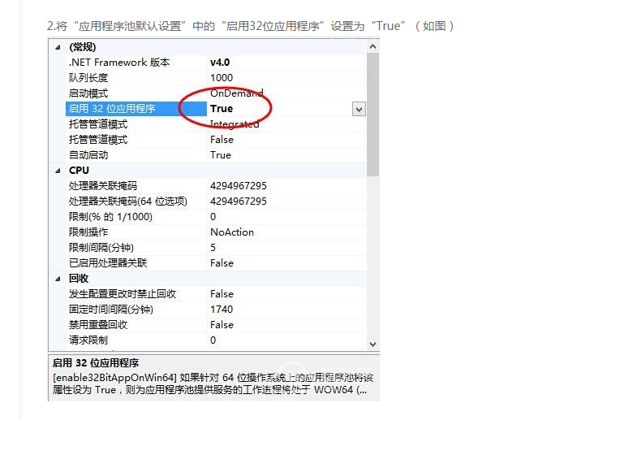Click the vertical scrollbar thumb

pyautogui.click(x=372, y=114)
